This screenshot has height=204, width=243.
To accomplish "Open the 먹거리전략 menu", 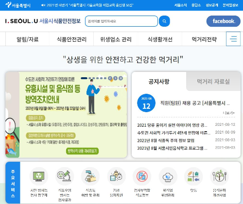I will point(204,39).
